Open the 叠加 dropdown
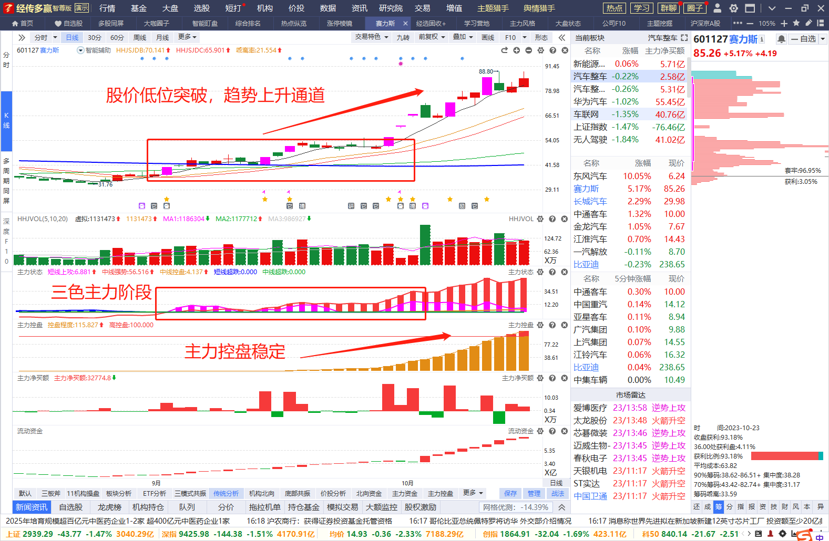 coord(463,37)
